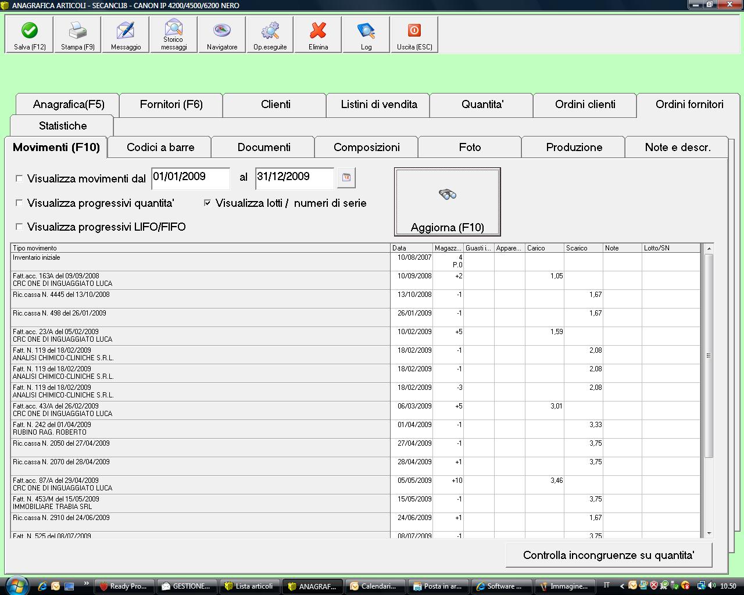Enable Visualizza progressivi LIFO/FIFO checkbox
The image size is (744, 595).
(19, 227)
